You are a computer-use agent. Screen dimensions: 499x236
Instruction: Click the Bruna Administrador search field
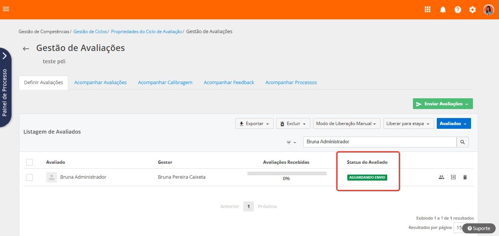379,142
